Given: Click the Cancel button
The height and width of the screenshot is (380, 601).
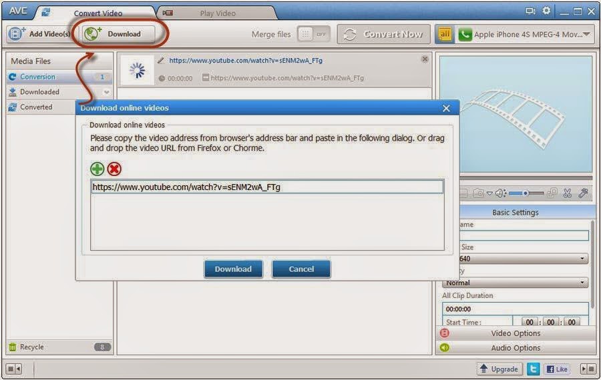Looking at the screenshot, I should [x=301, y=269].
